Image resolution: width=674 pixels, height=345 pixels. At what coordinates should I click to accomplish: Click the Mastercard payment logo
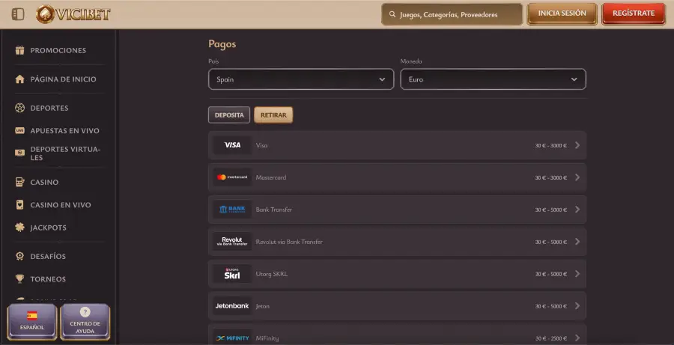point(232,177)
